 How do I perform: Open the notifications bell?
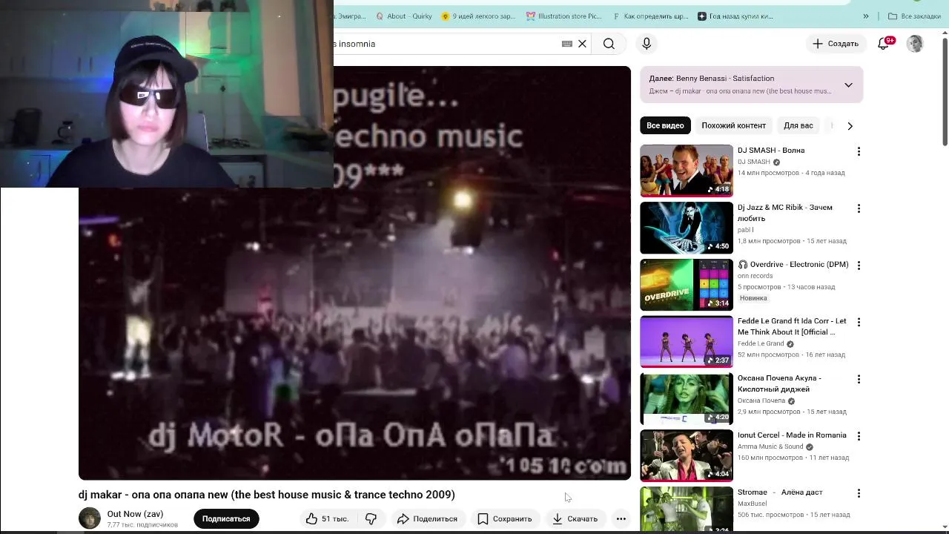[883, 44]
